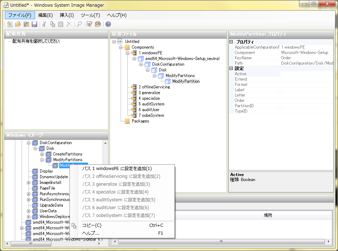Click the cube icon next to Display
338x251 pixels.
pyautogui.click(x=35, y=171)
